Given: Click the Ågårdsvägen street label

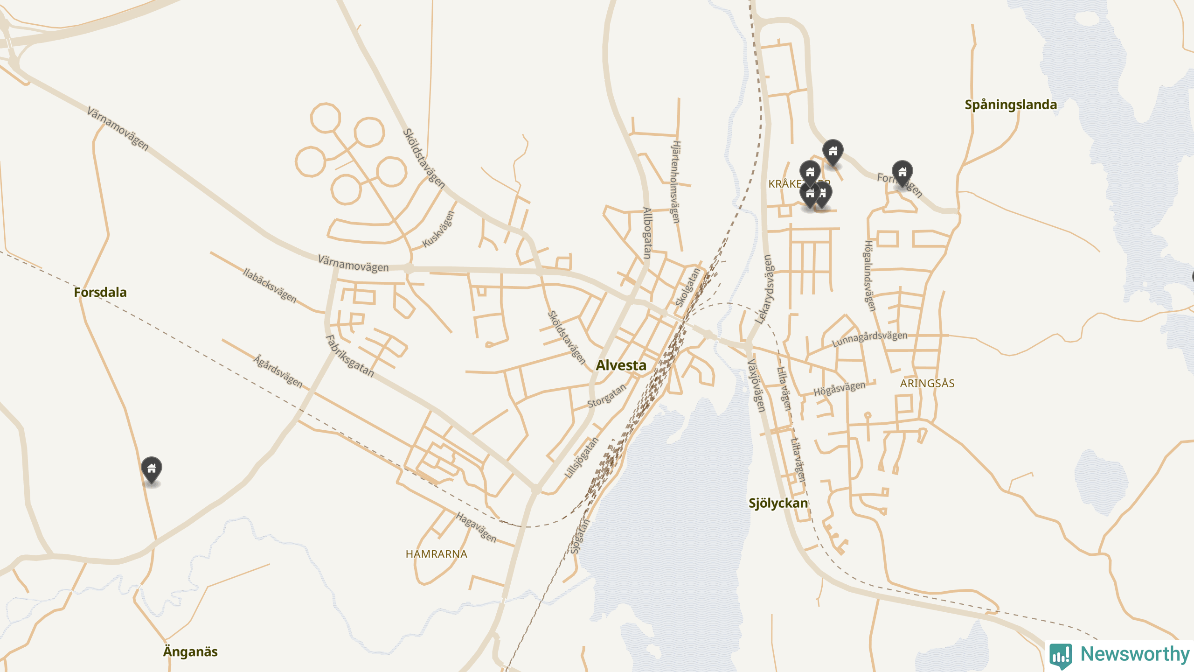Looking at the screenshot, I should [278, 371].
